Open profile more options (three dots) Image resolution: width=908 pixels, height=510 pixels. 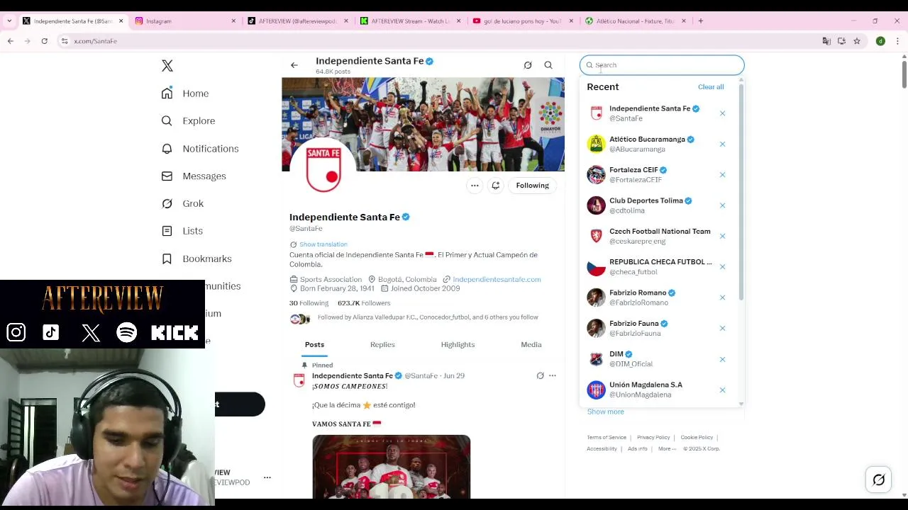pyautogui.click(x=475, y=186)
